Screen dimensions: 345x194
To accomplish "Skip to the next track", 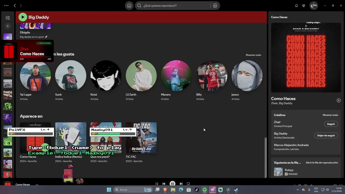I will [x=181, y=184].
